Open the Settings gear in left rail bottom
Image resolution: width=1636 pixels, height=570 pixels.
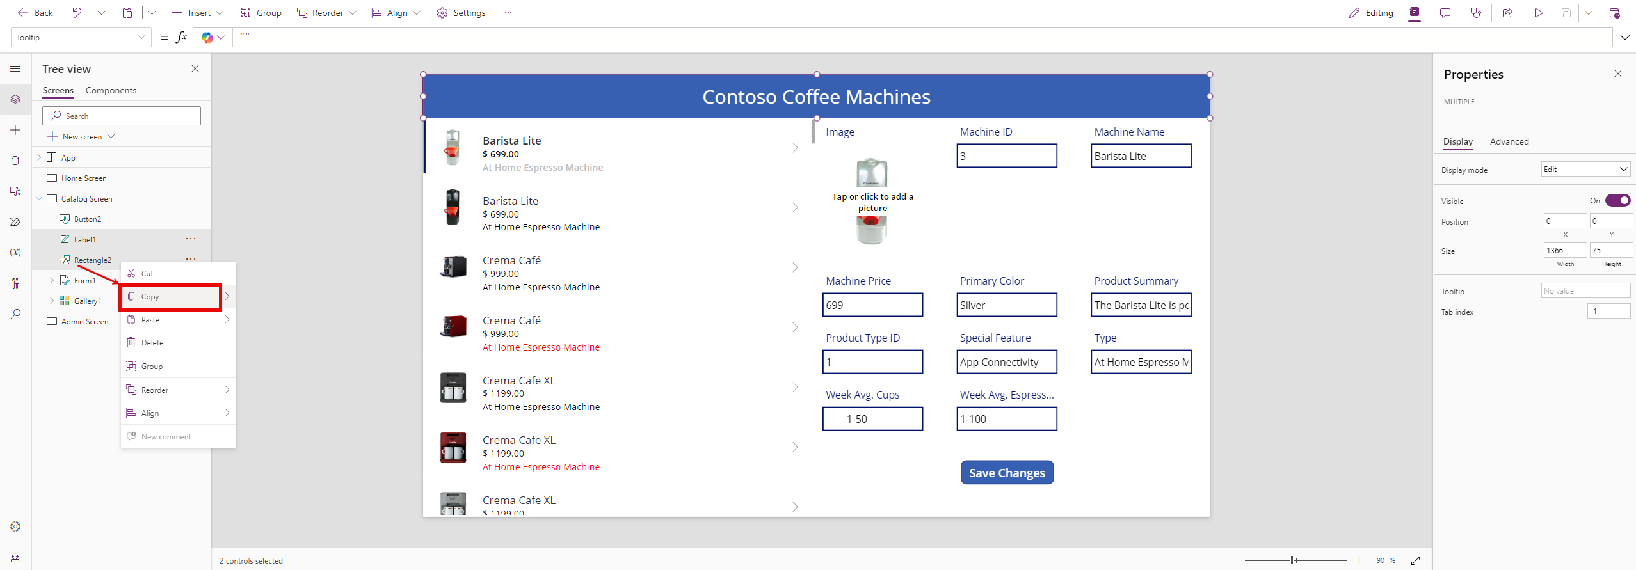click(x=16, y=526)
